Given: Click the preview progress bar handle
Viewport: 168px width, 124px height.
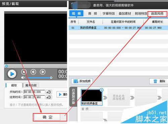Looking at the screenshot, I should coord(6,66).
